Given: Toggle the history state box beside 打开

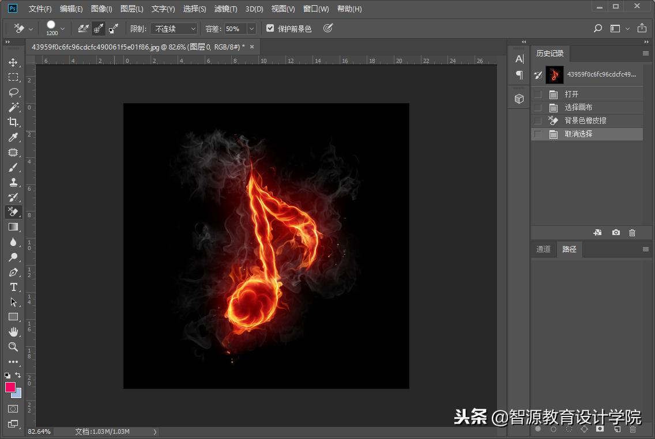Looking at the screenshot, I should pos(537,93).
